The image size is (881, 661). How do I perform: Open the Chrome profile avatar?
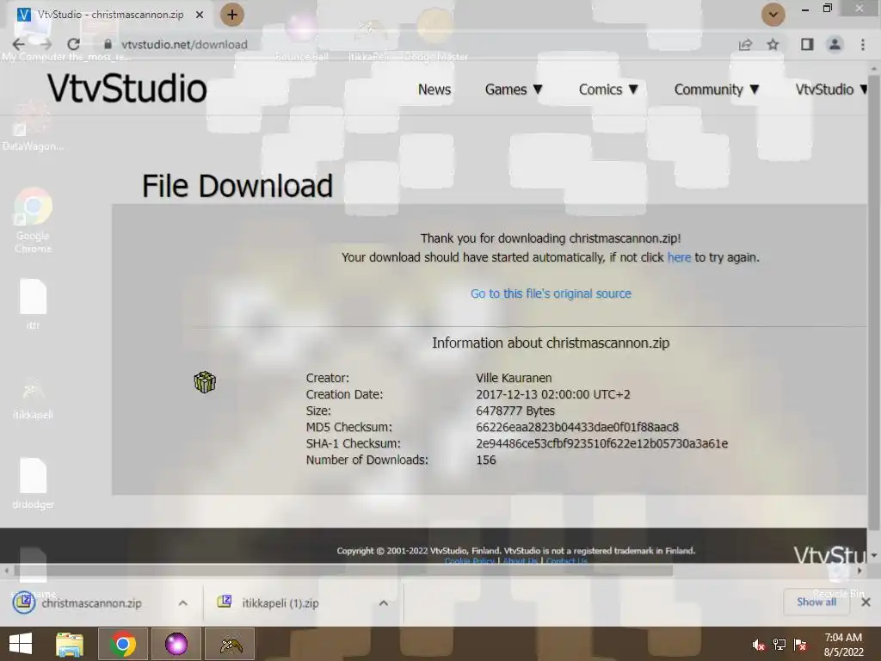click(x=835, y=45)
